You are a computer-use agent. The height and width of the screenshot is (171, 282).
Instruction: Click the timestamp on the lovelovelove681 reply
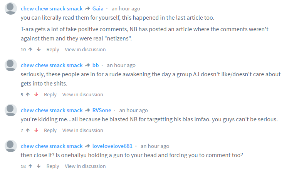coord(155,146)
